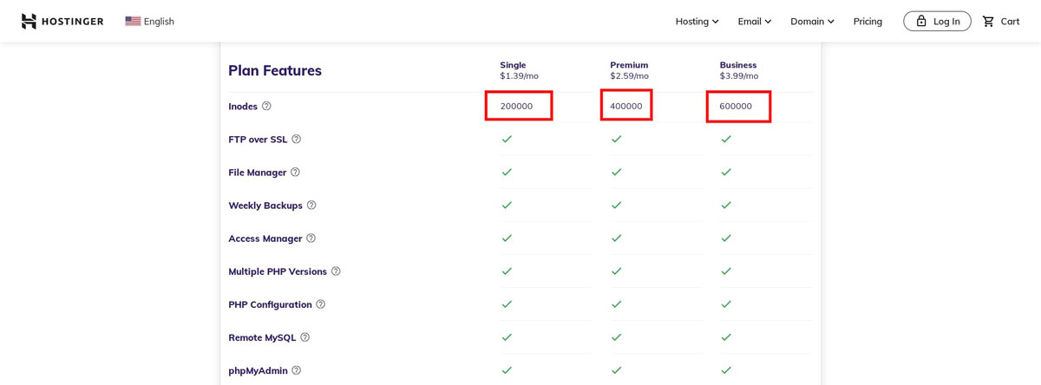Select the Business plan column header
The image size is (1041, 385).
[739, 70]
